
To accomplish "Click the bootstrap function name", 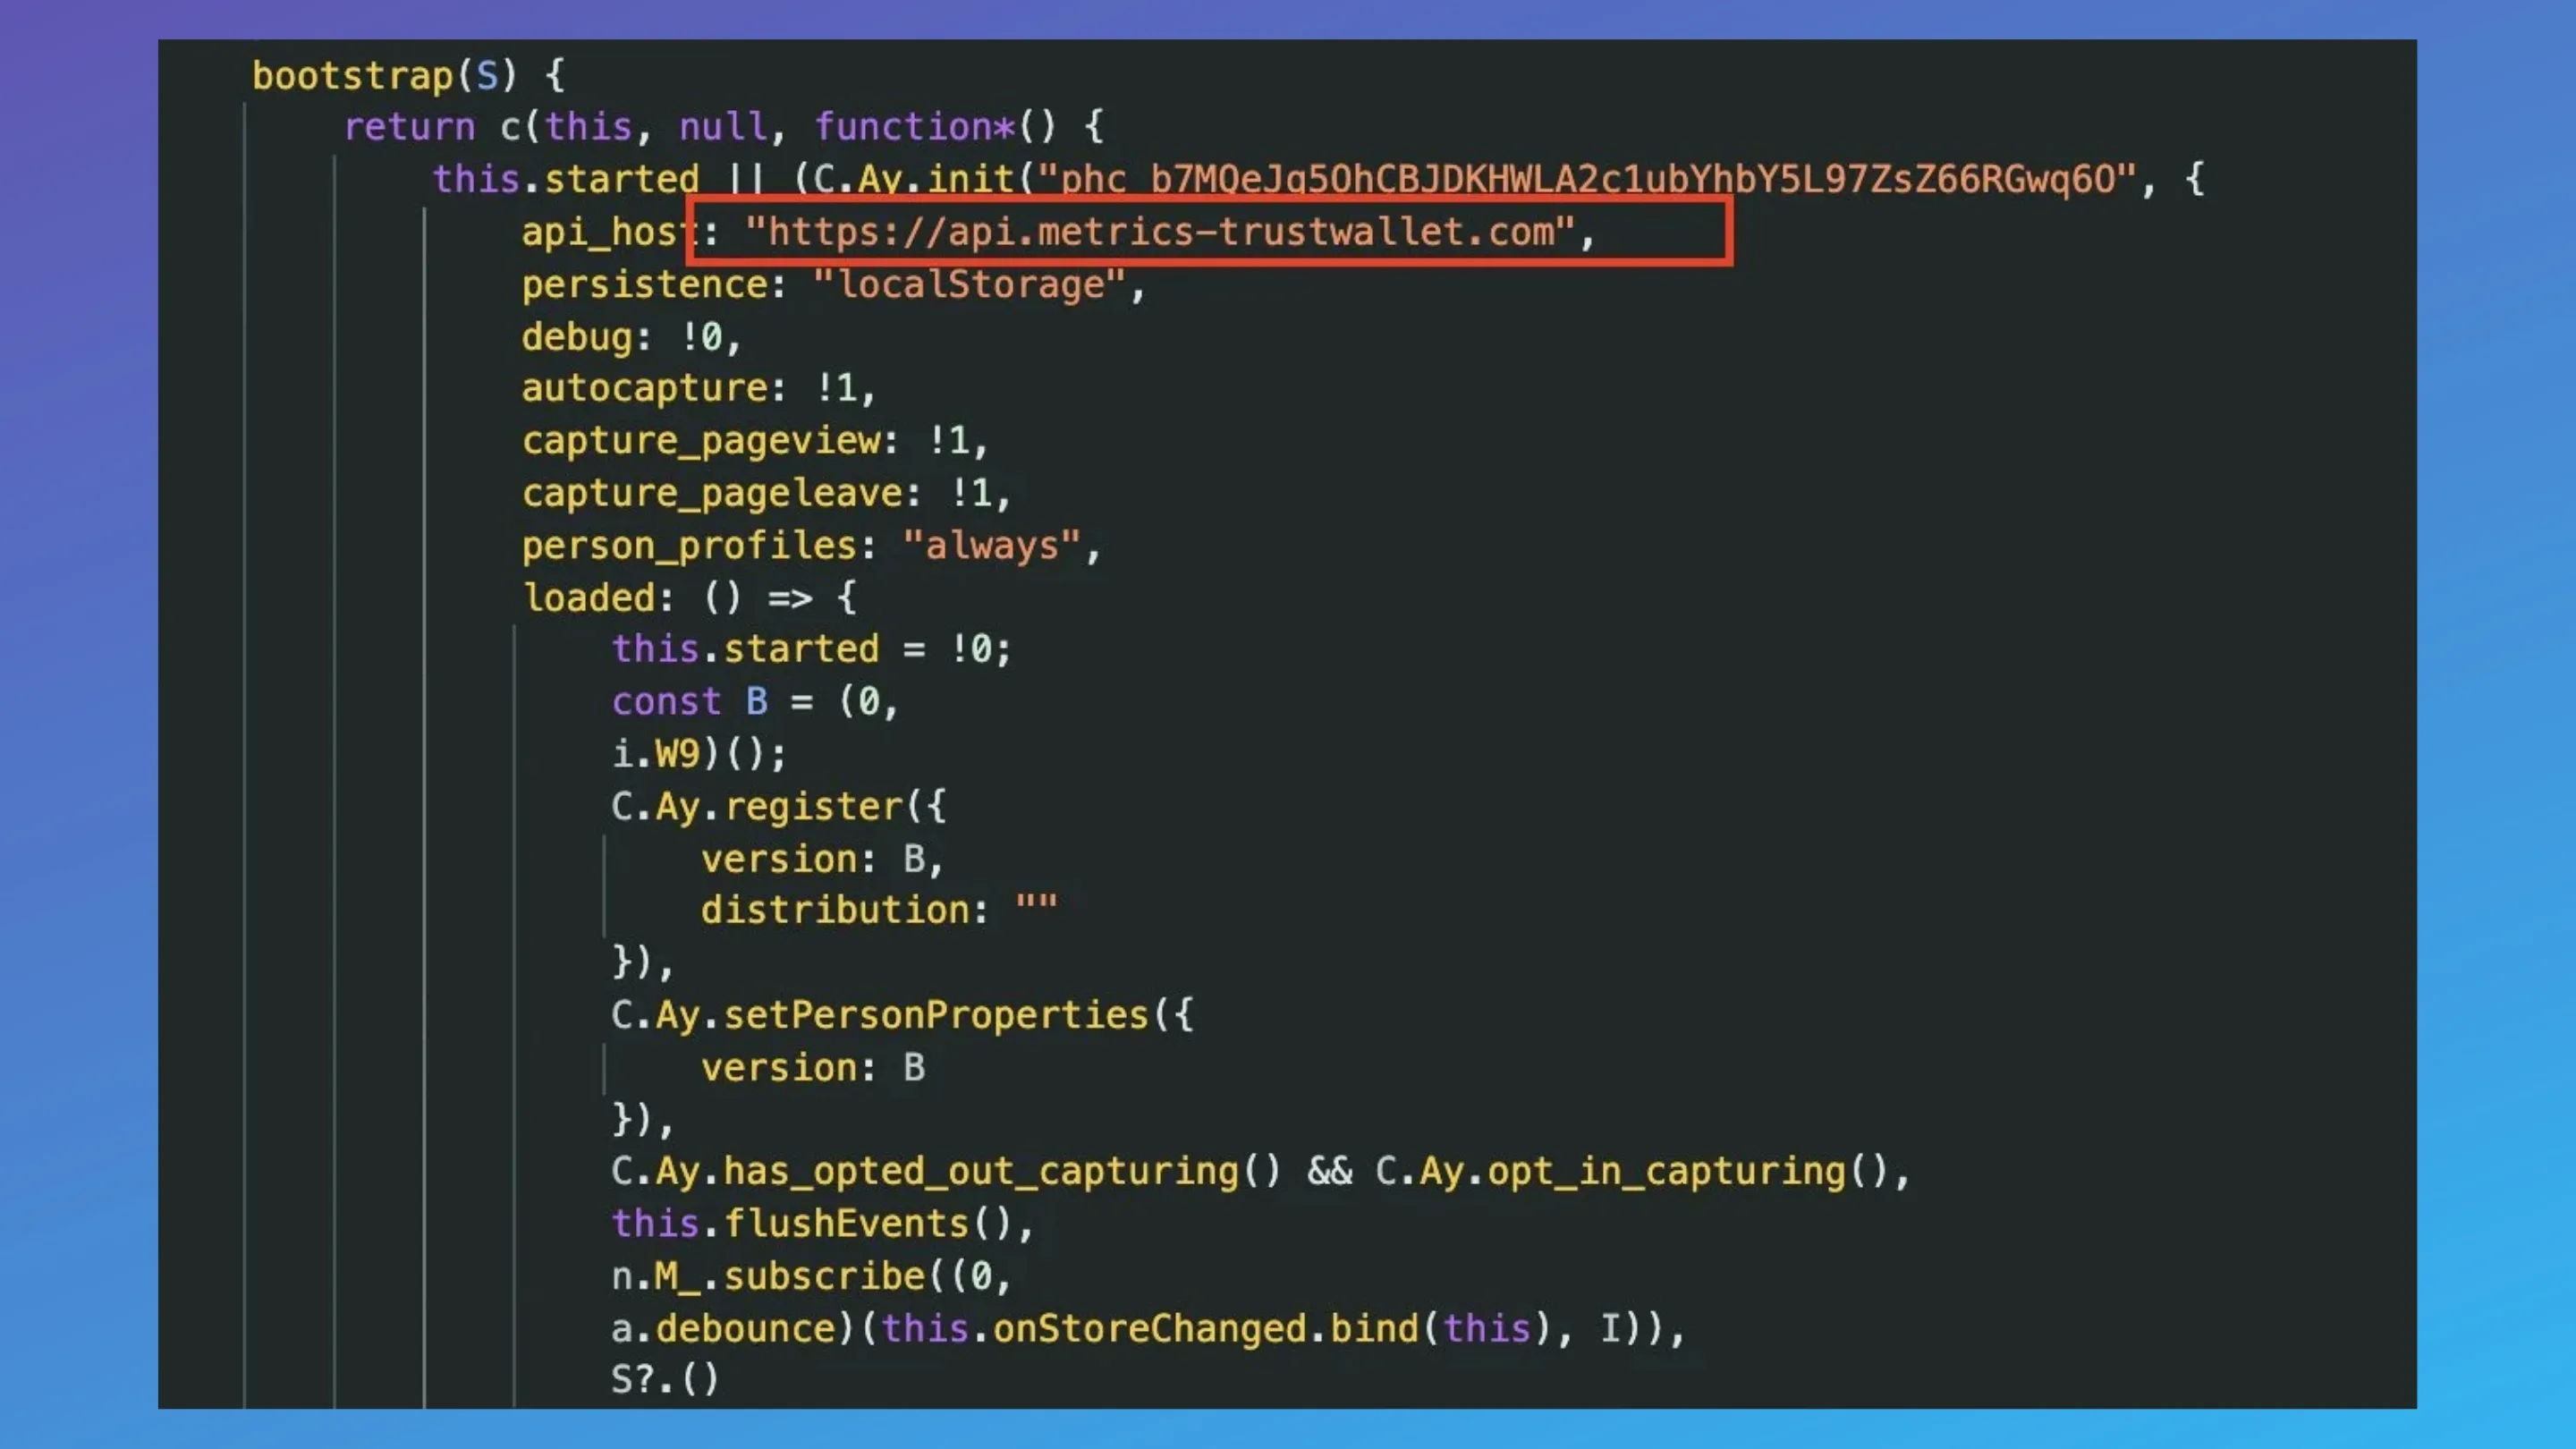I will [x=352, y=76].
